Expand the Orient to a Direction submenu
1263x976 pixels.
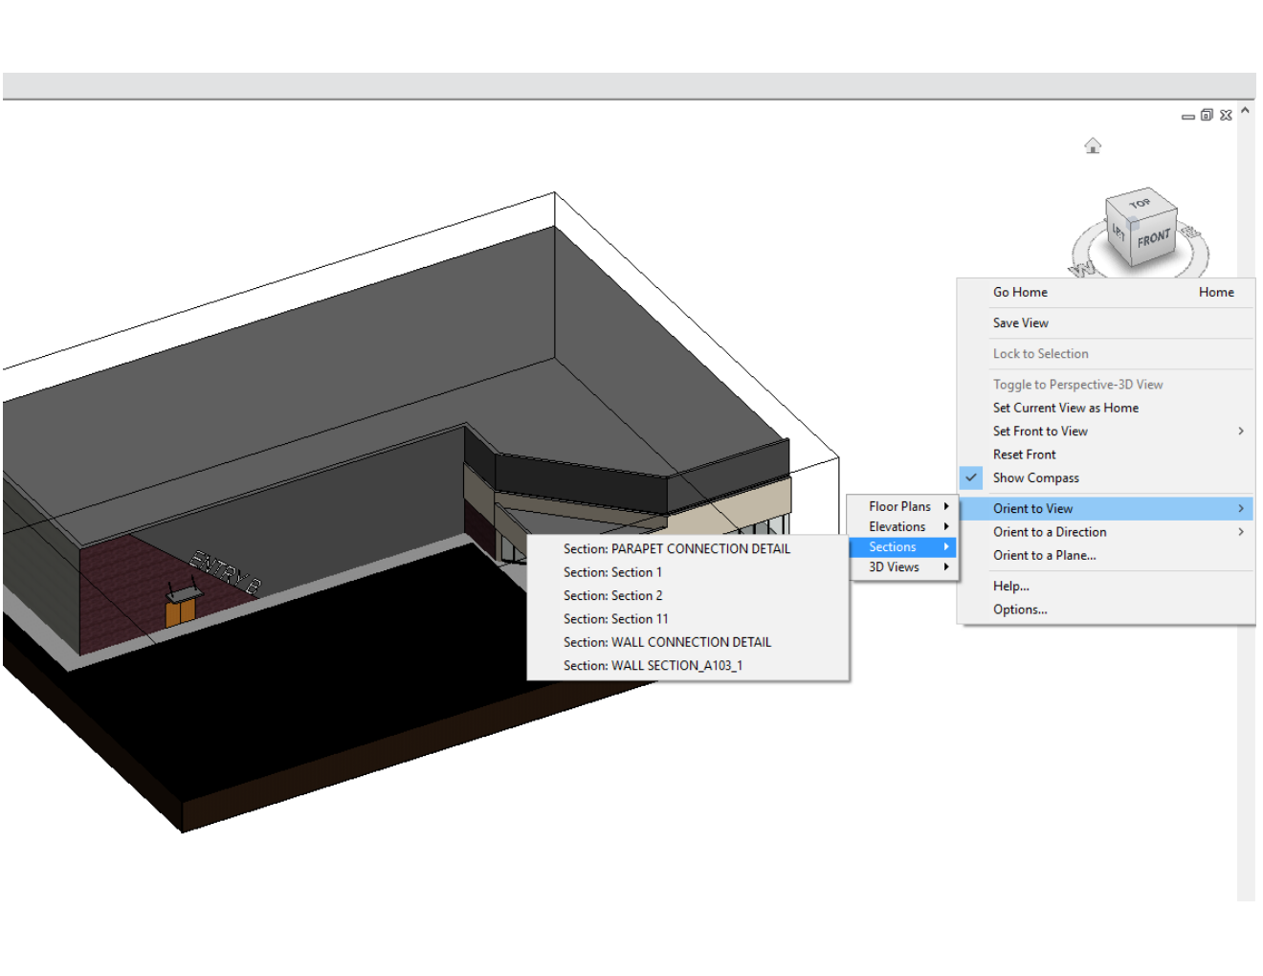pyautogui.click(x=1106, y=532)
